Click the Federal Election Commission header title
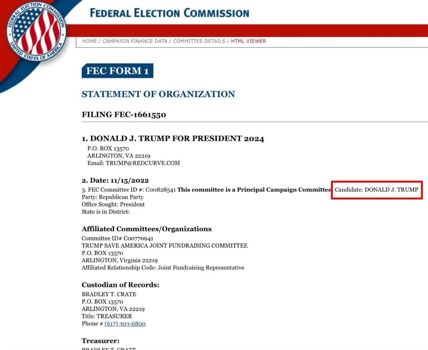Viewport: 428px width, 350px height. click(x=169, y=13)
